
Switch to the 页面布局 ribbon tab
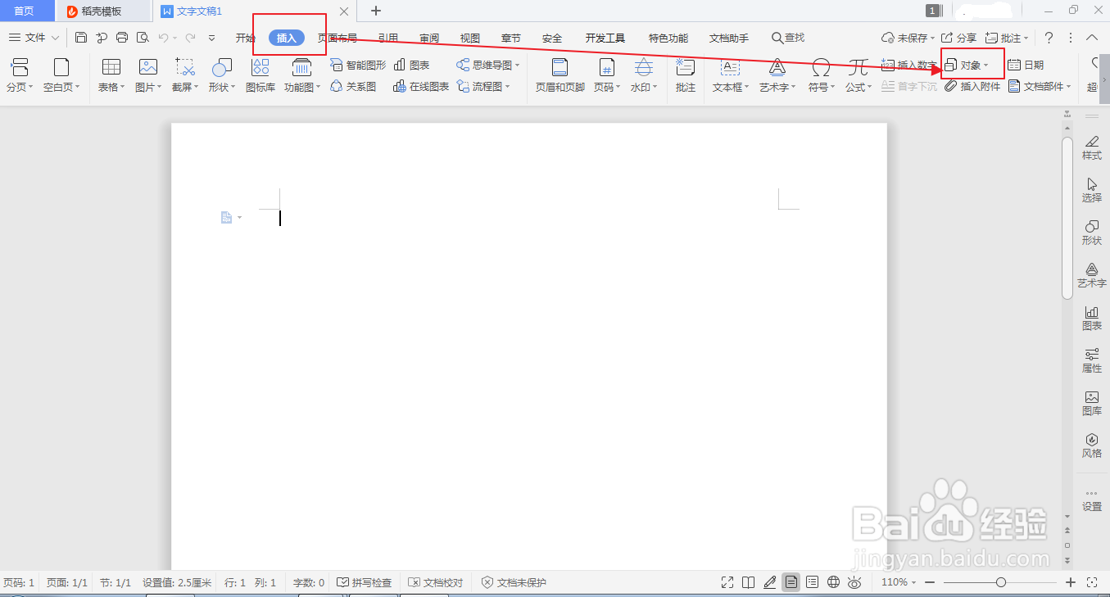tap(338, 37)
